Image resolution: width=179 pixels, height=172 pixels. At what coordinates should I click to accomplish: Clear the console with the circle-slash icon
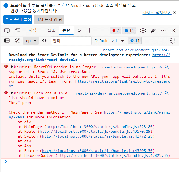pyautogui.click(x=17, y=41)
